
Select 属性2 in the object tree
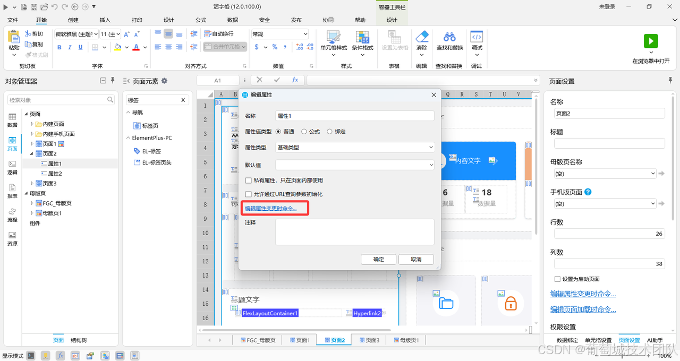pos(55,174)
